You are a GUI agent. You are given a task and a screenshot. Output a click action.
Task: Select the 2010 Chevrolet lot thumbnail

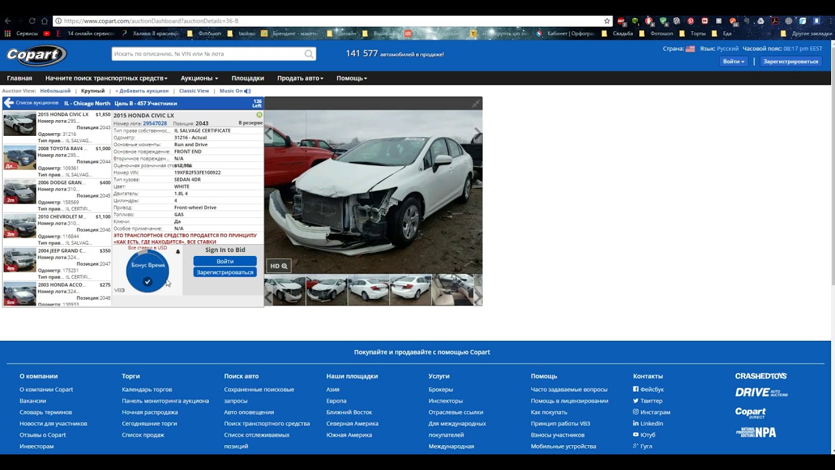click(x=20, y=226)
